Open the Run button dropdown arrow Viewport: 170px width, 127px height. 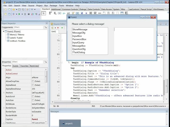[22, 14]
